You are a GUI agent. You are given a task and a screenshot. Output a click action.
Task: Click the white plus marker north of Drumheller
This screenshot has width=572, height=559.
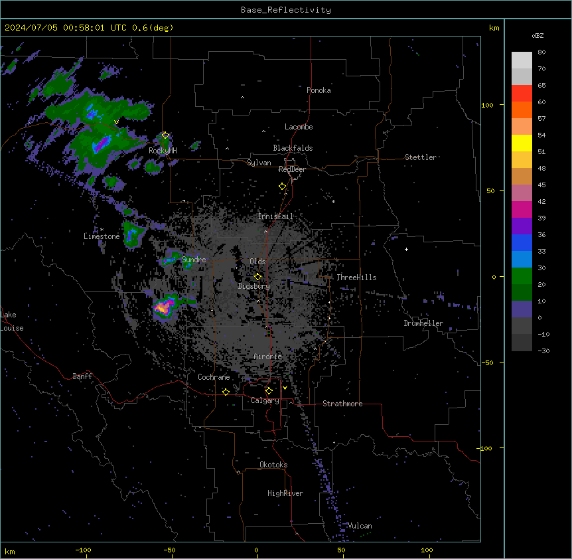[x=406, y=249]
